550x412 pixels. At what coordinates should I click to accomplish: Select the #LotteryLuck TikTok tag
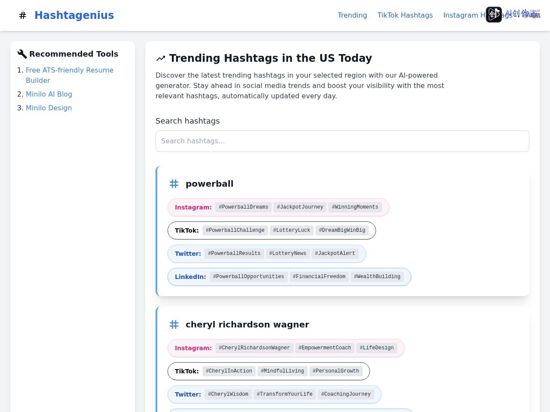tap(292, 230)
